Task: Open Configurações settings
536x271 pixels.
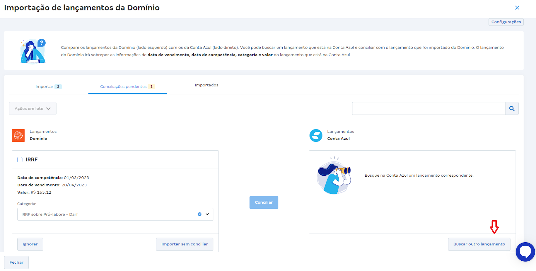Action: point(506,22)
